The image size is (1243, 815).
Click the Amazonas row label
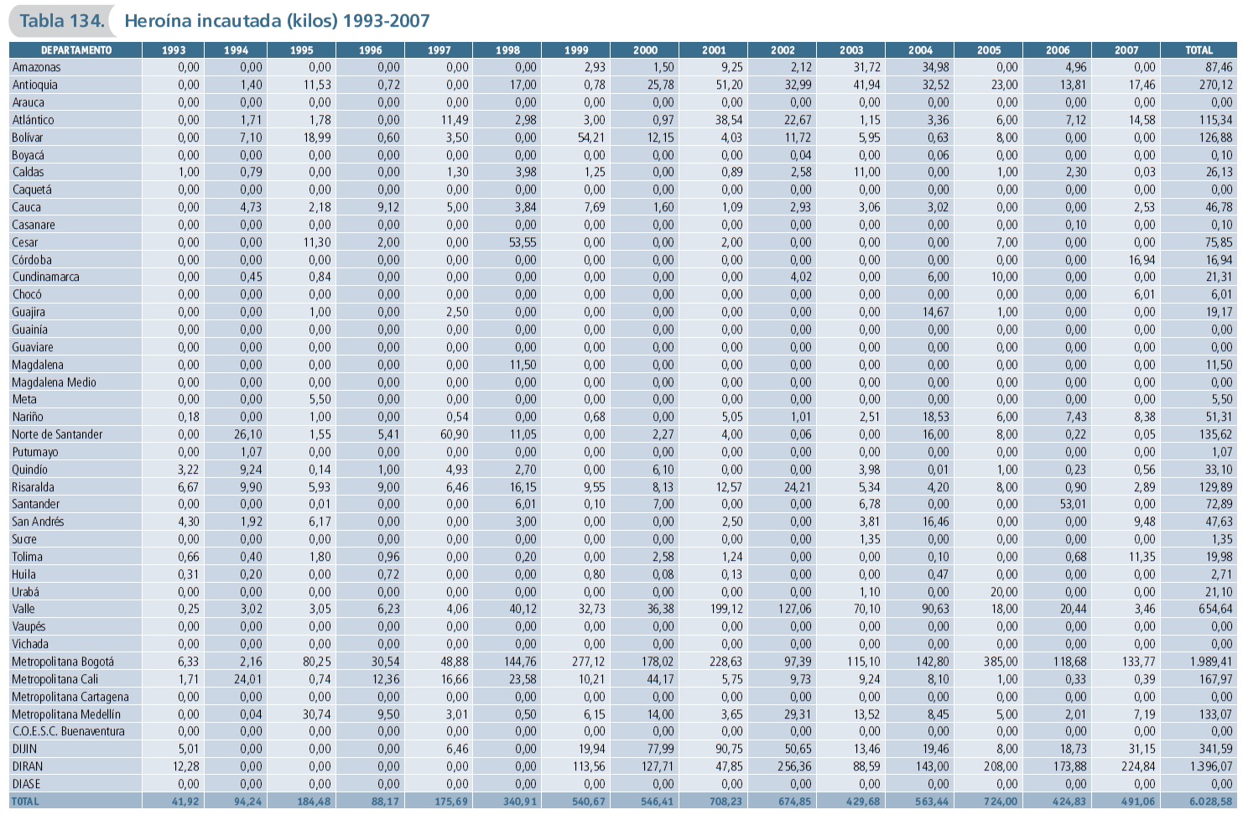click(x=36, y=67)
